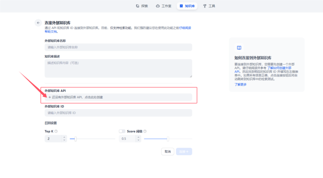The image size is (323, 178).
Task: Click the plus icon to create external API
Action: tap(50, 97)
